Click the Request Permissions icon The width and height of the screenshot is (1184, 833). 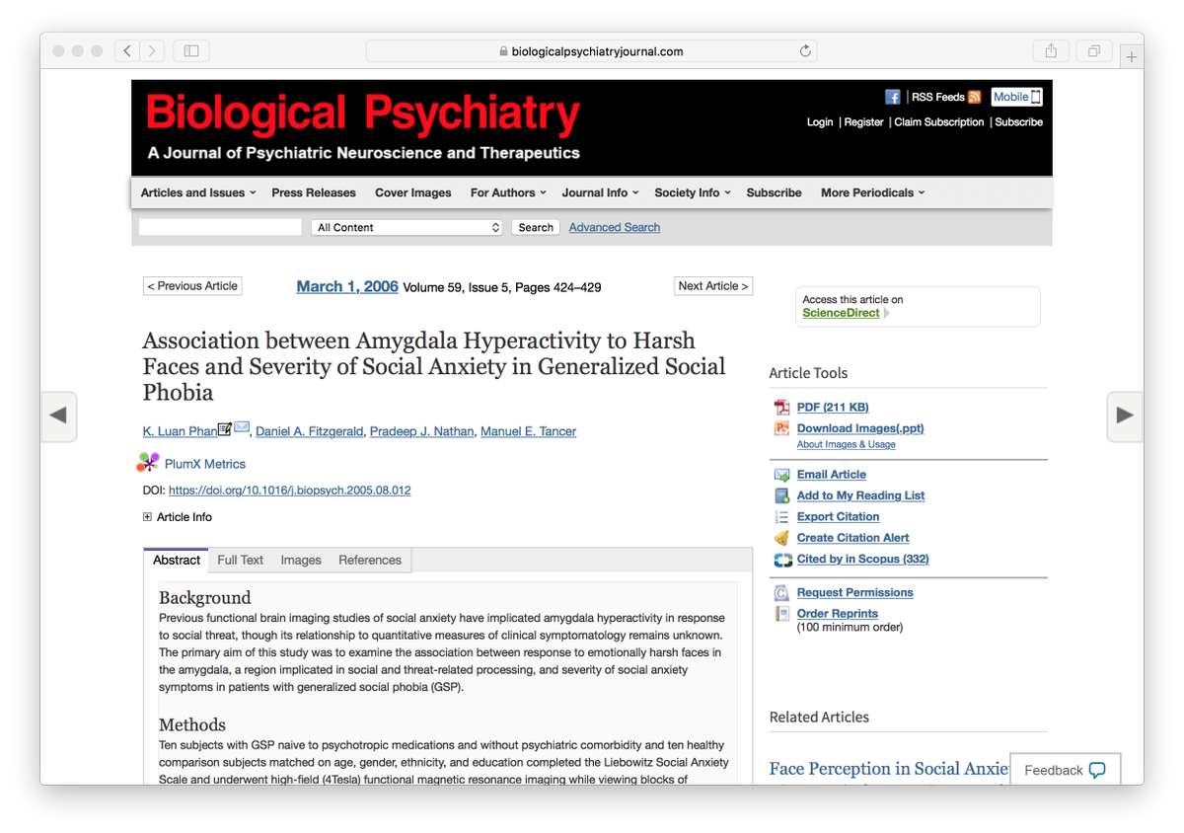click(781, 593)
